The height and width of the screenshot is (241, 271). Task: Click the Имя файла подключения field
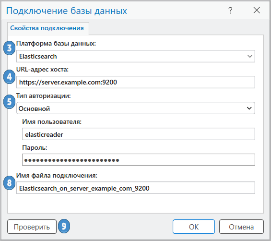pos(135,188)
